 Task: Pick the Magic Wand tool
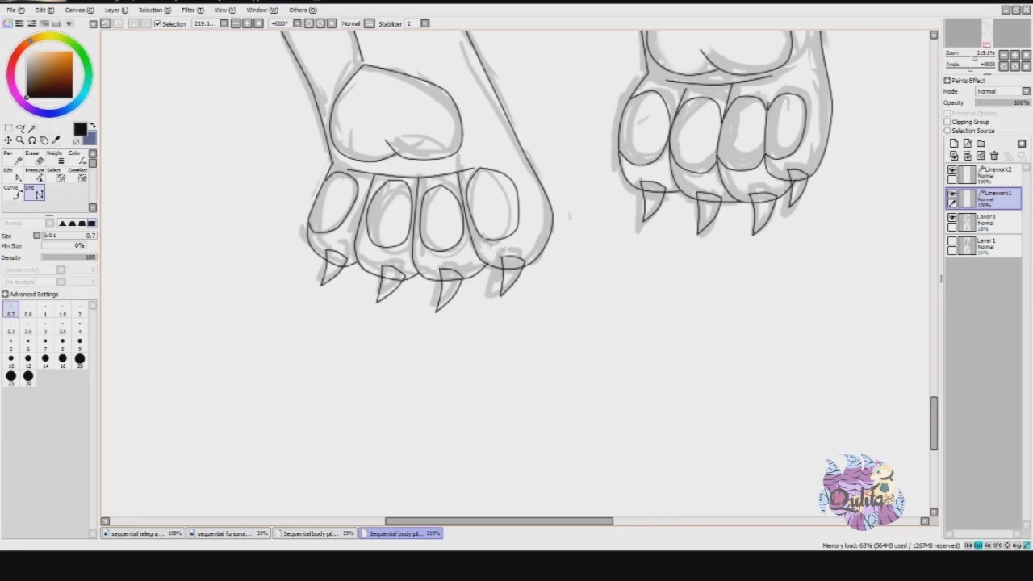(32, 129)
